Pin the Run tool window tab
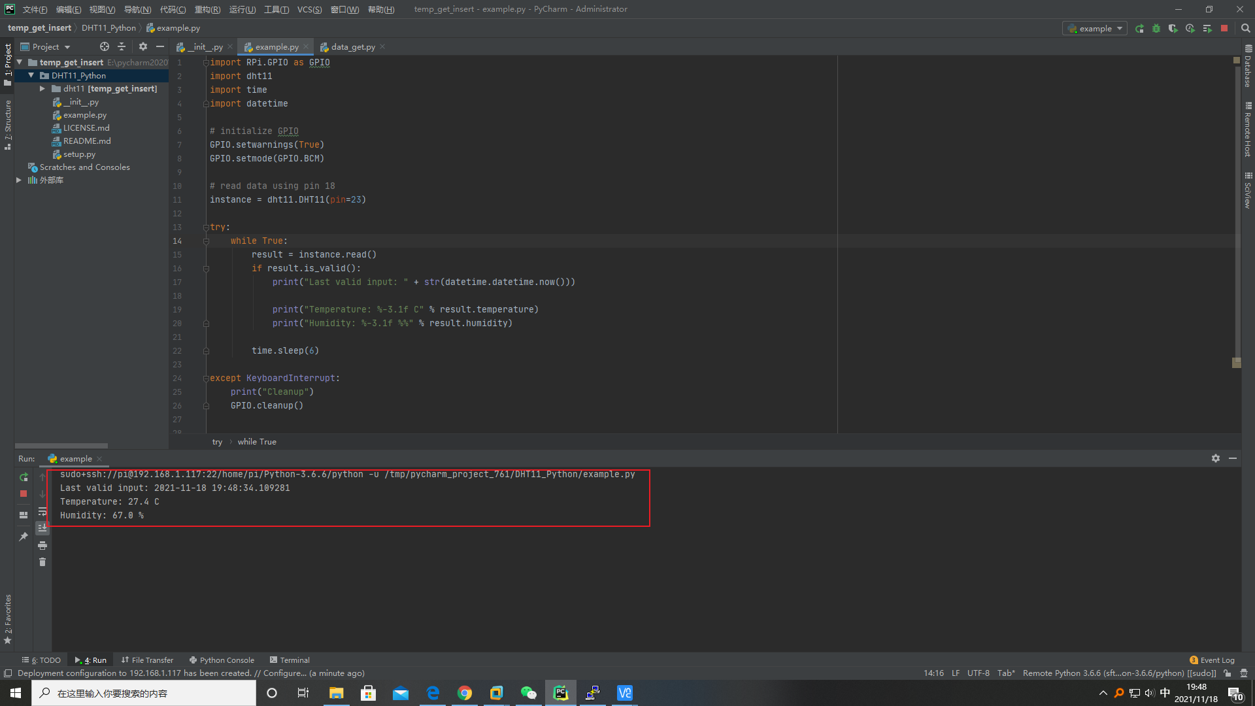 (x=24, y=536)
